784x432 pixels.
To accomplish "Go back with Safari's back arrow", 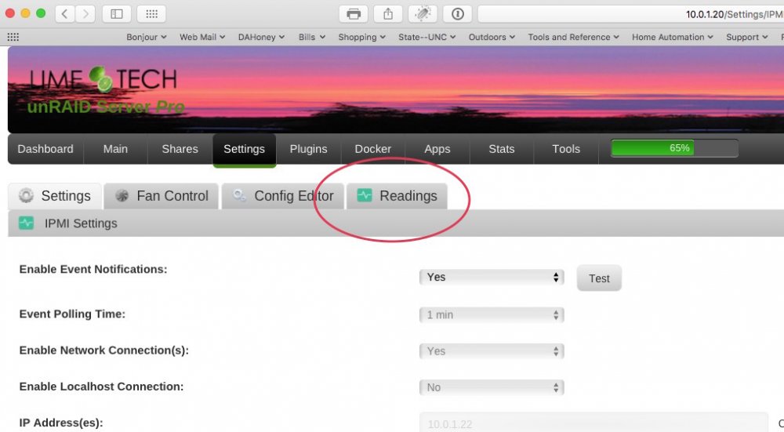I will point(65,14).
